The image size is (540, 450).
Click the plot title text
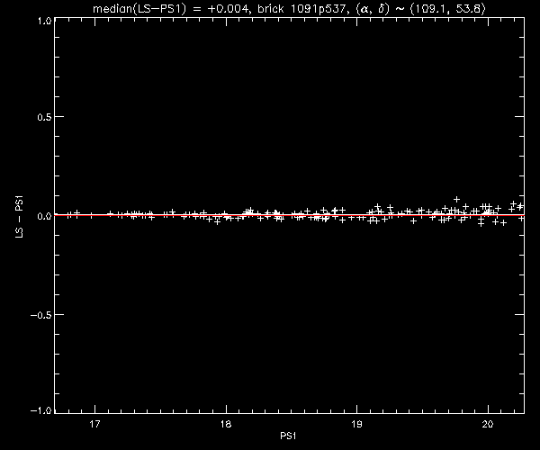[x=289, y=8]
